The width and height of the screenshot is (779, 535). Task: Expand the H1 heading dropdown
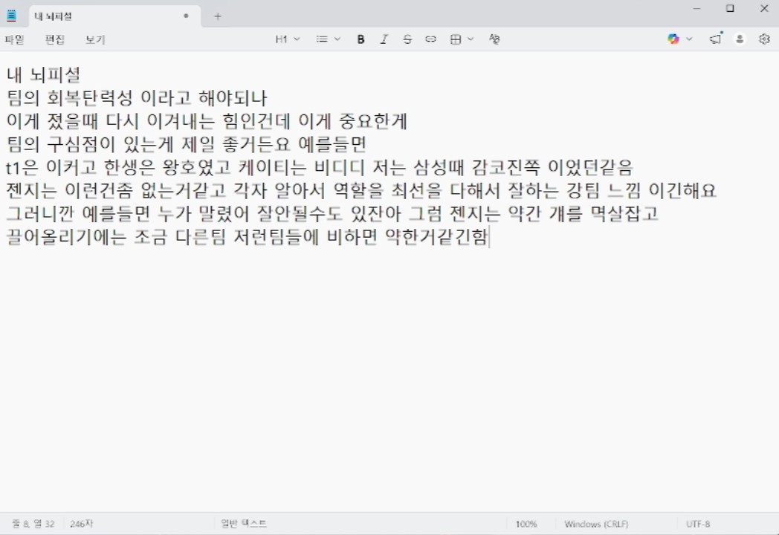tap(288, 39)
